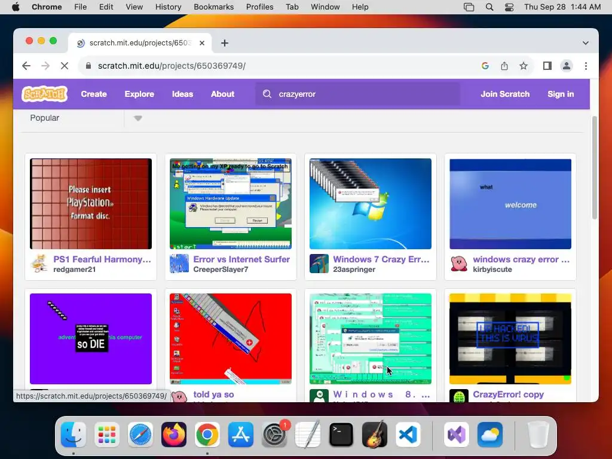Open the red 'told ya so' thumbnail
This screenshot has height=459, width=612.
(231, 339)
